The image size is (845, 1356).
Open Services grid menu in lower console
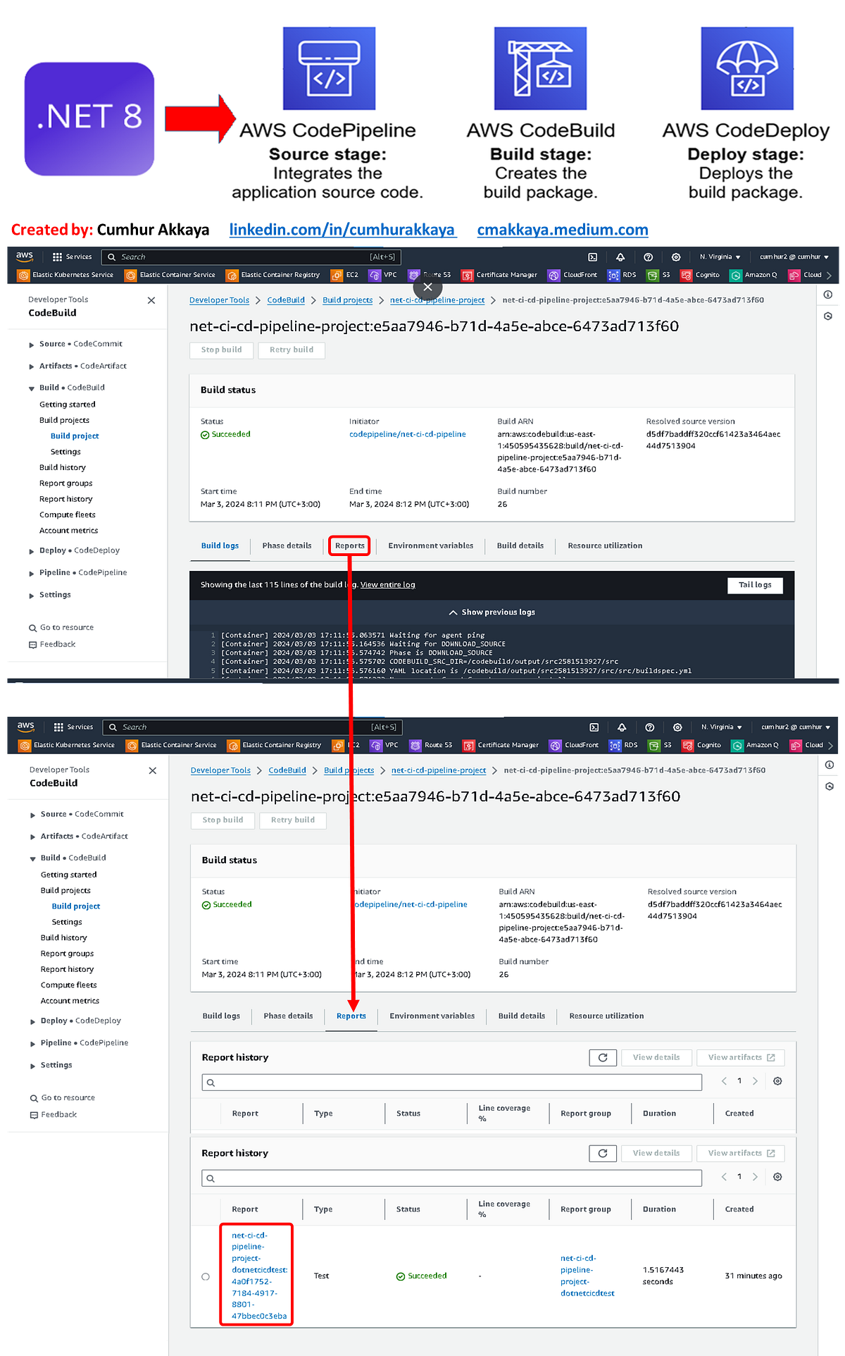point(74,727)
